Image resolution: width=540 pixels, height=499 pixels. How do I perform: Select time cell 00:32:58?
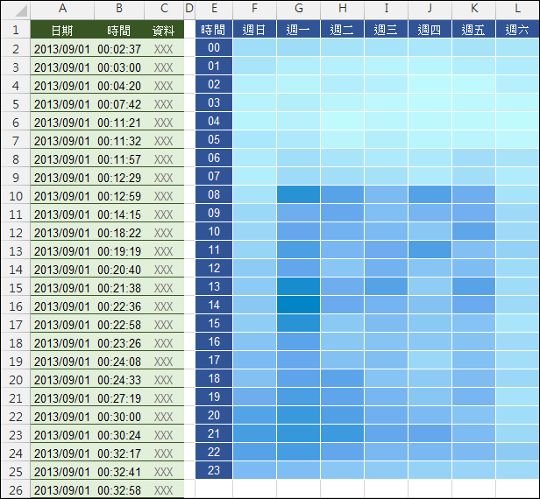pyautogui.click(x=119, y=489)
